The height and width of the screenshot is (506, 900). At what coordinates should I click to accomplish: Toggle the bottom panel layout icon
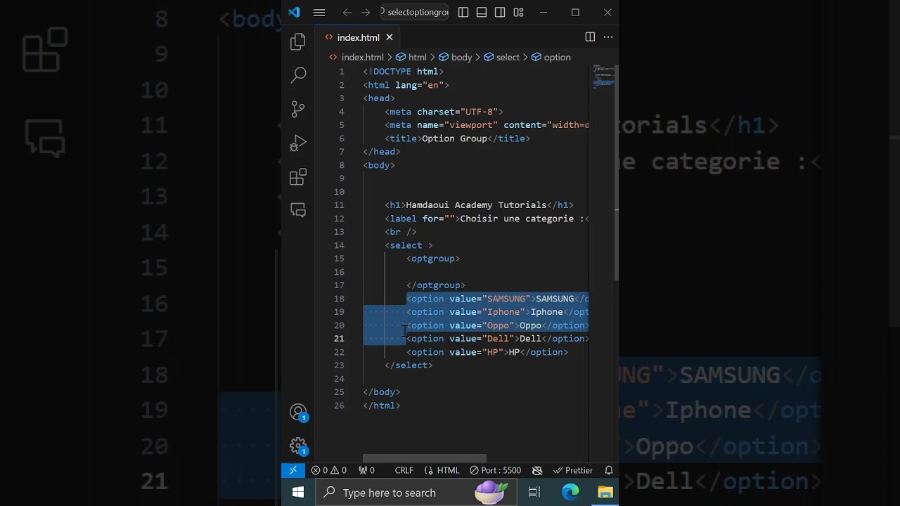(x=482, y=12)
